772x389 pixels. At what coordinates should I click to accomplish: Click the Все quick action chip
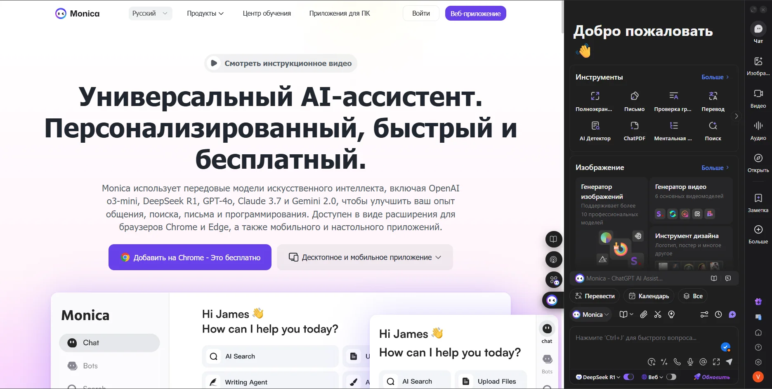(x=693, y=296)
